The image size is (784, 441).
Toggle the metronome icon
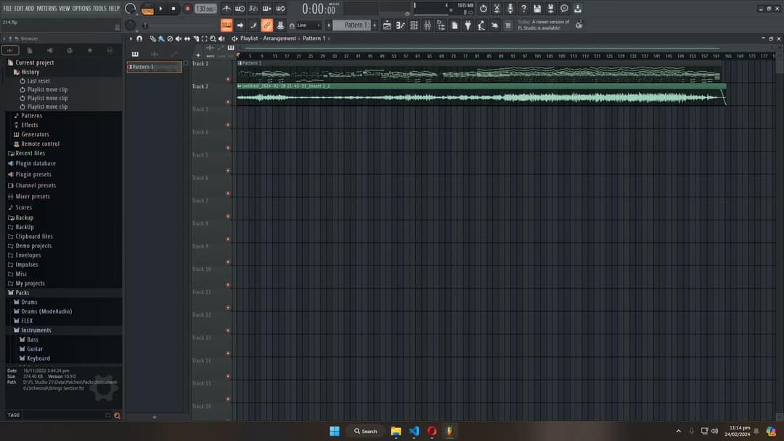click(226, 9)
